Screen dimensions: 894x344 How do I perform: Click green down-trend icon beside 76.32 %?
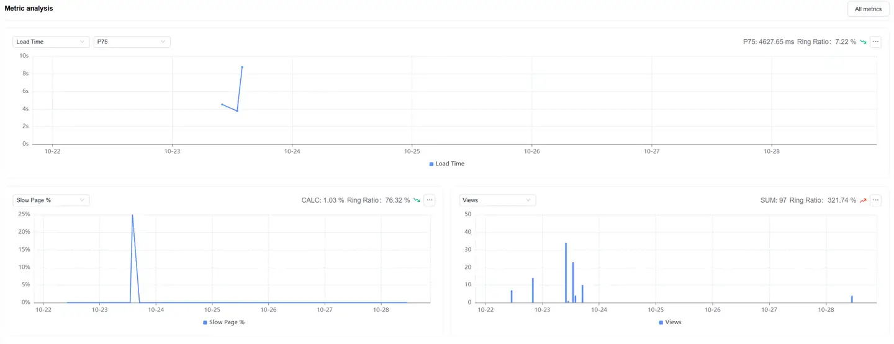417,200
